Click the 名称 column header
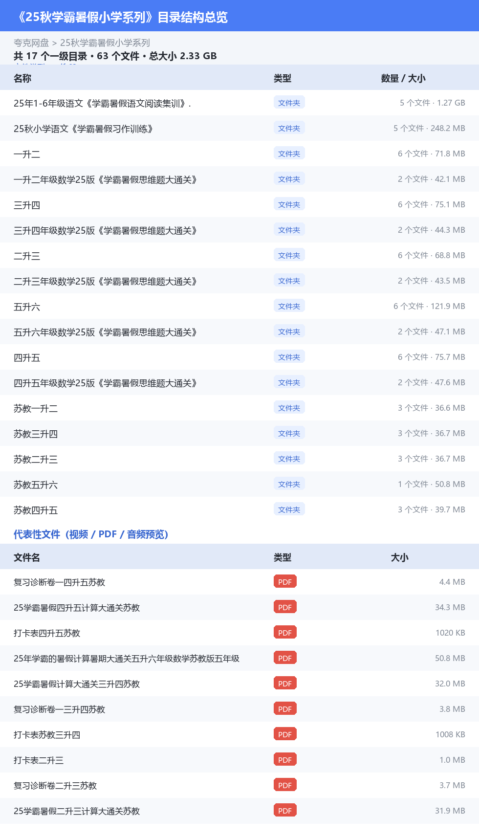479x839 pixels. 22,78
